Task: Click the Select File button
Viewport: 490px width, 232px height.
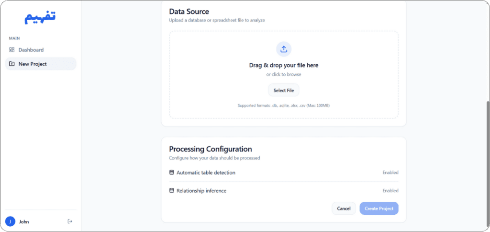Action: click(284, 91)
